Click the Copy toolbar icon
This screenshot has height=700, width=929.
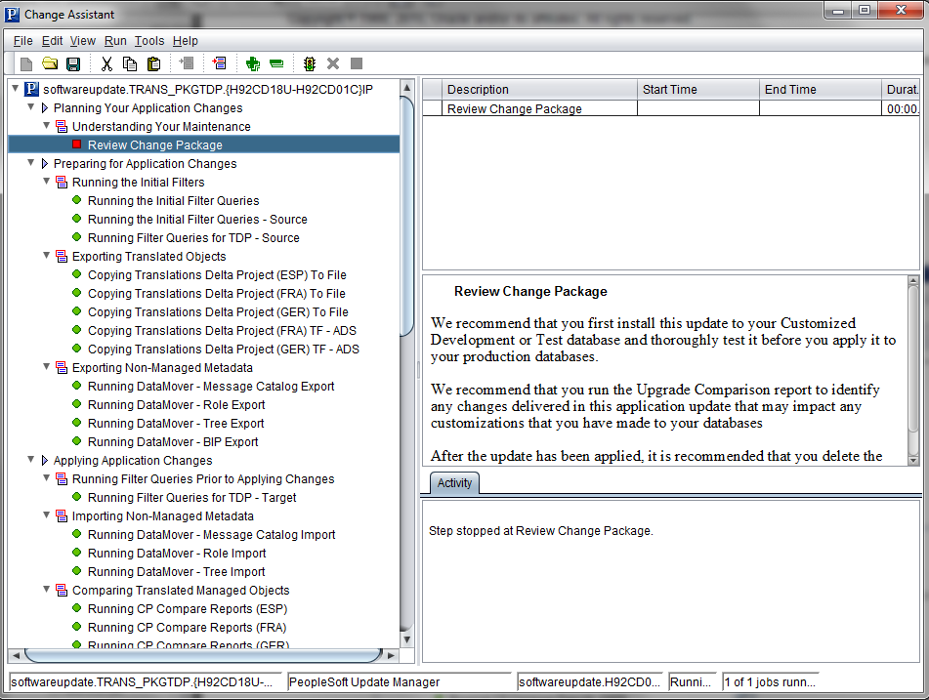point(130,64)
